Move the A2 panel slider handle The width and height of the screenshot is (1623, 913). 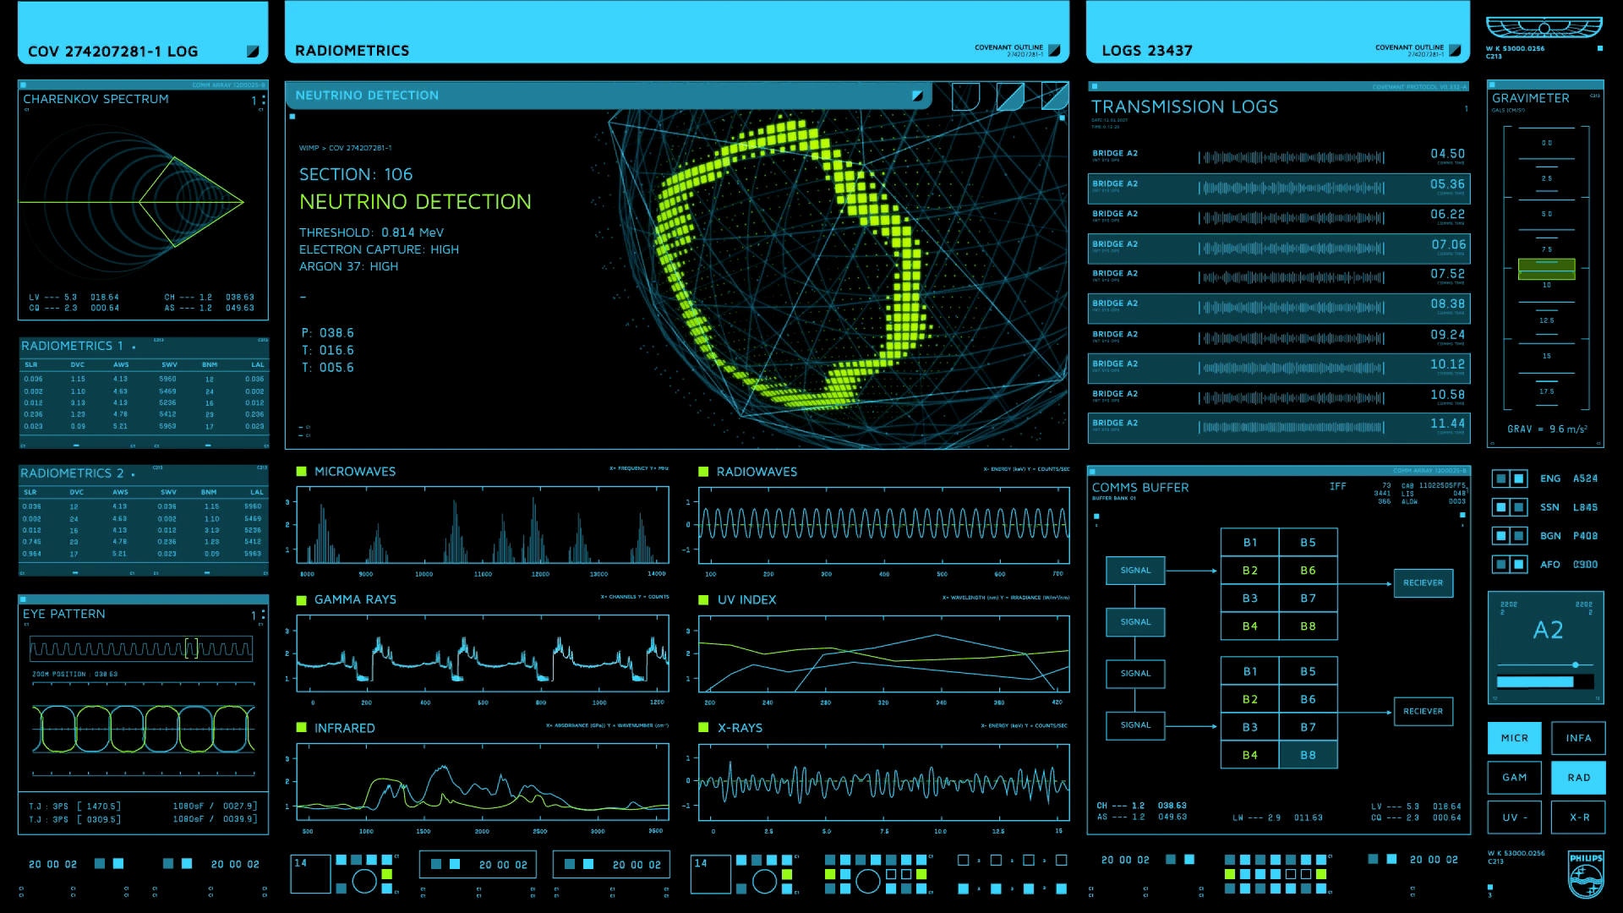[1575, 664]
